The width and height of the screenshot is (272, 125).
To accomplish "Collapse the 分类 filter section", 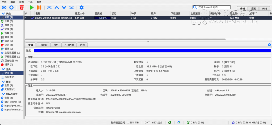I will (x=3, y=69).
